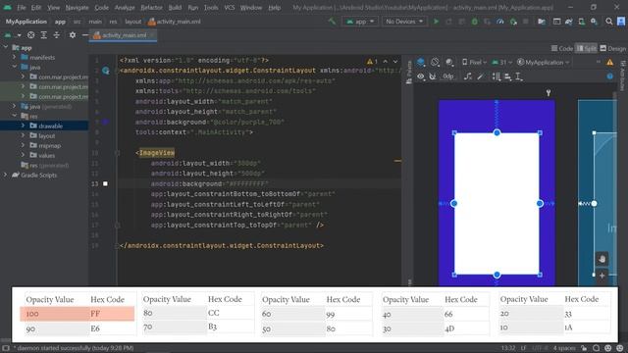Open the Android project view dropdown
628x353 pixels.
tap(12, 35)
